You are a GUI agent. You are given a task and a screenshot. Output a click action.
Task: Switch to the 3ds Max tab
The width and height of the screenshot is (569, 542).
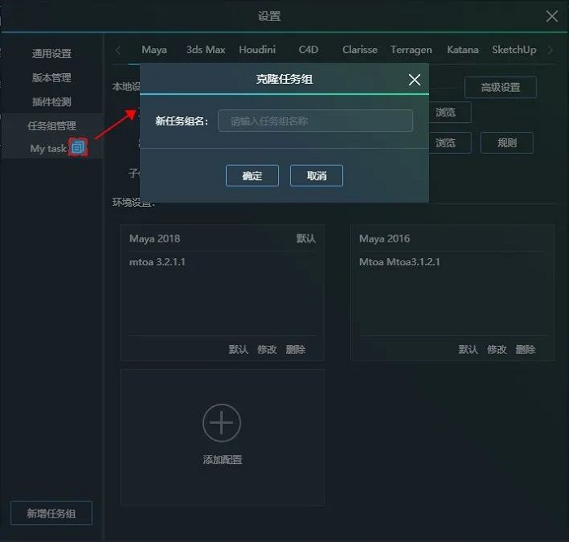(x=206, y=50)
